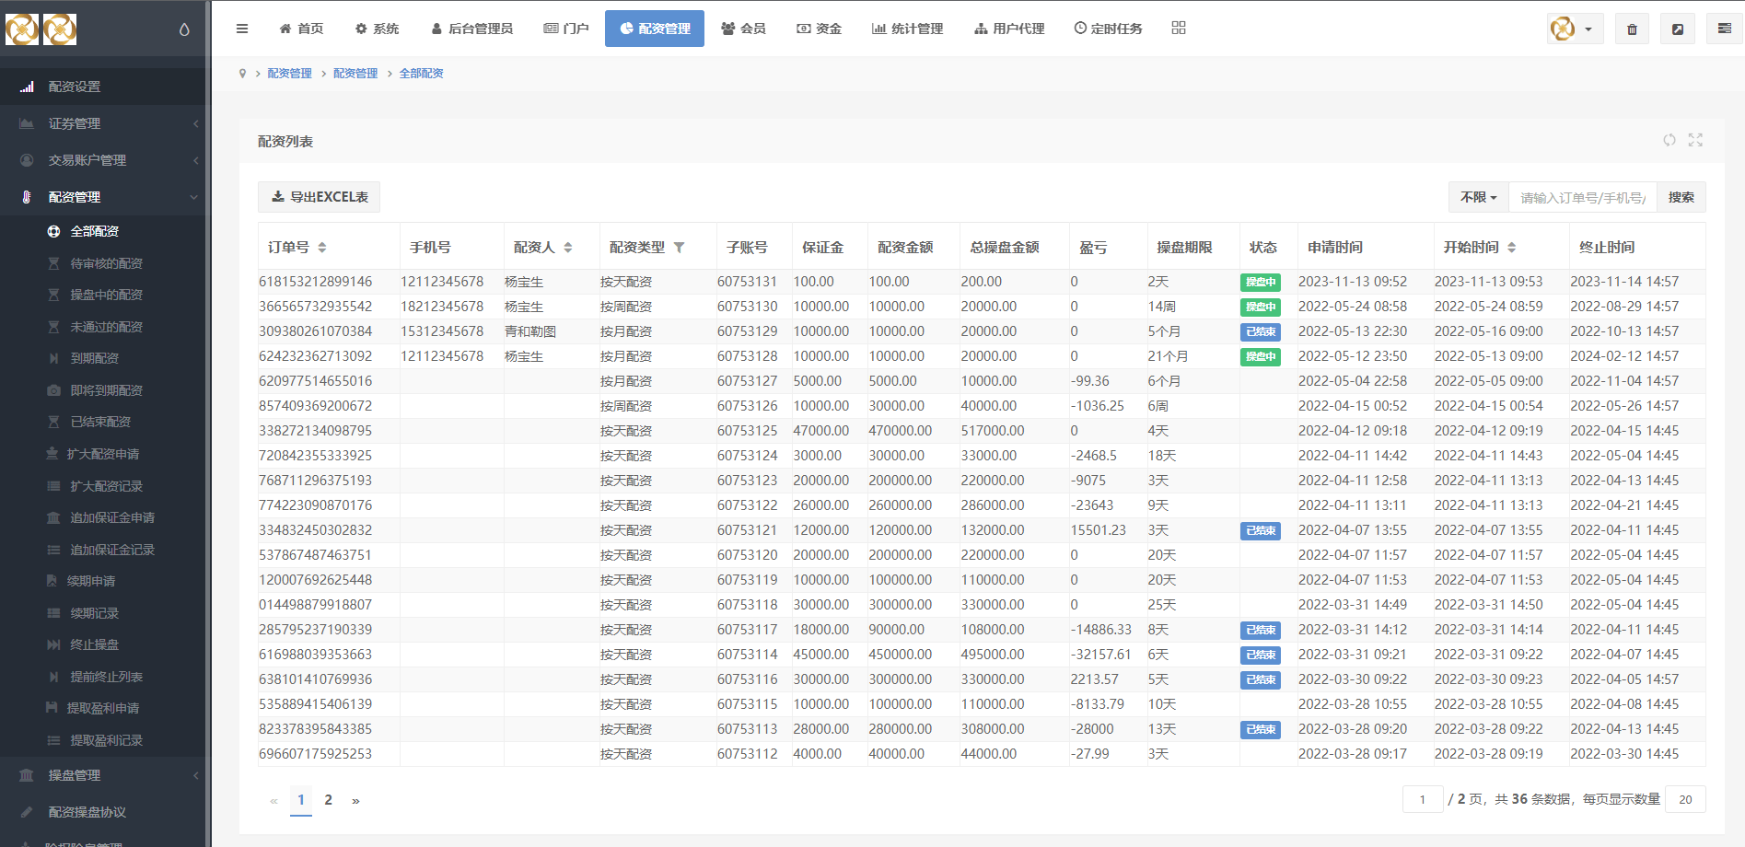This screenshot has height=847, width=1745.
Task: Expand panel to fullscreen with arrows icon
Action: coord(1695,140)
